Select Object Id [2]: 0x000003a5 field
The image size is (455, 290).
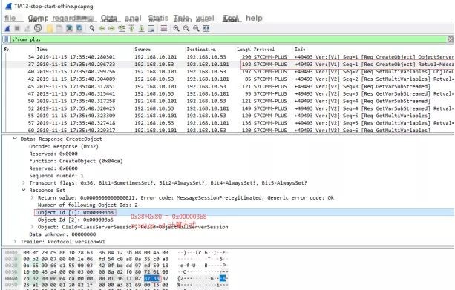tap(76, 220)
